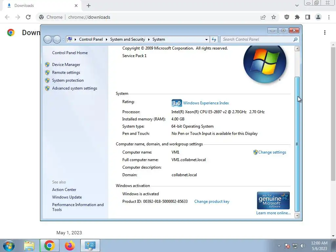Screen dimensions: 336x252
Task: Open Learn more online link
Action: [273, 213]
